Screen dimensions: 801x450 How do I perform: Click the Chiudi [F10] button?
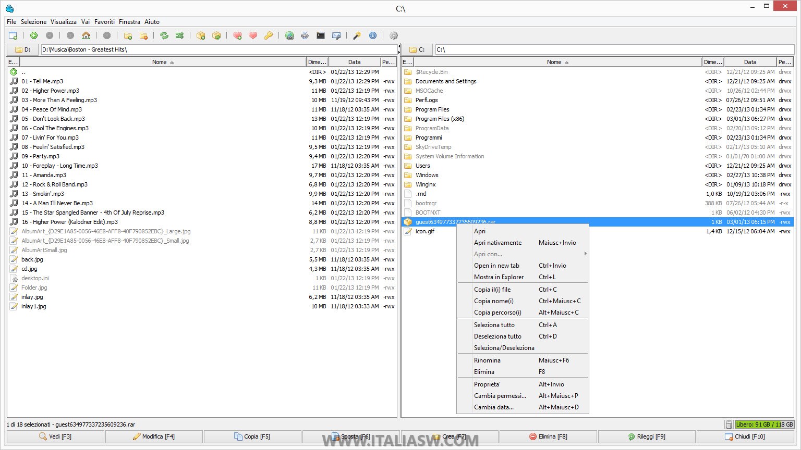coord(745,436)
